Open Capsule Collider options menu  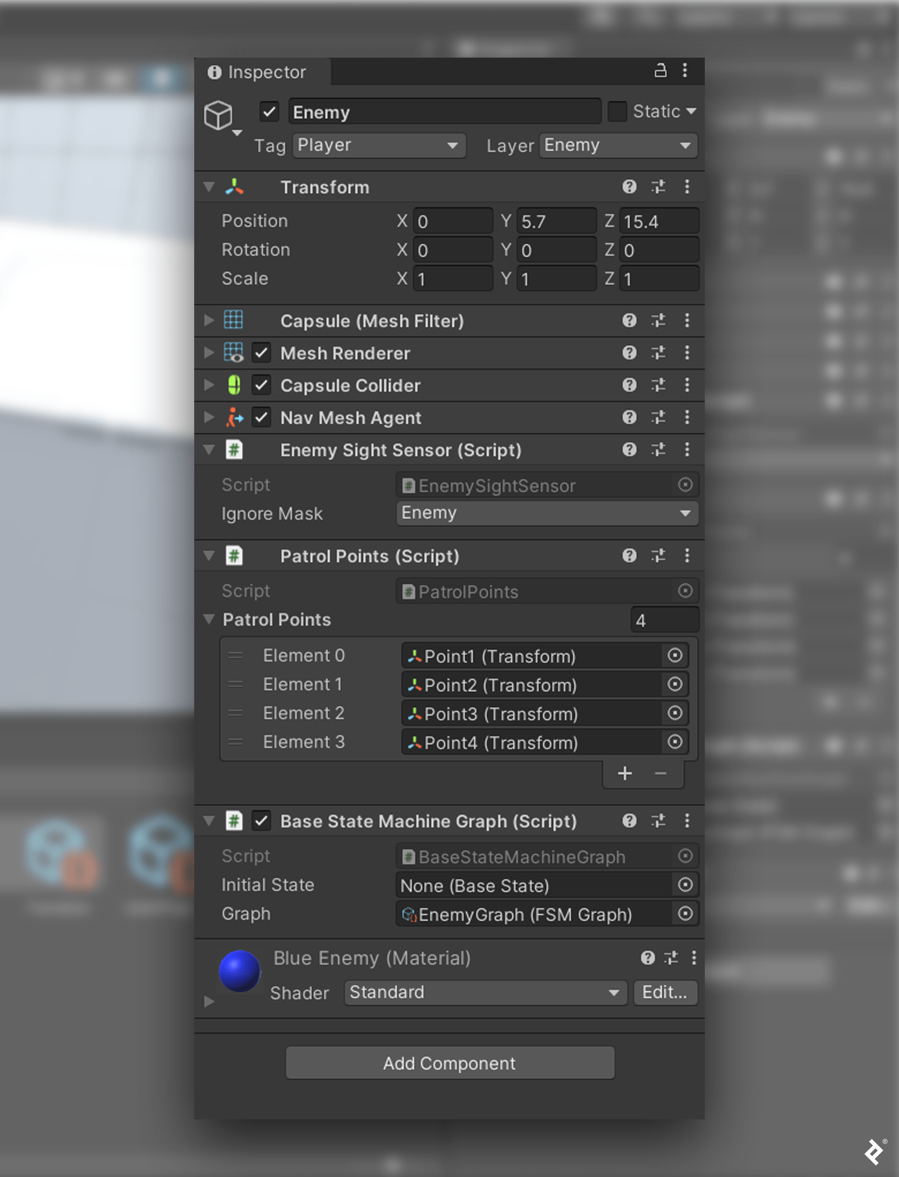click(687, 384)
